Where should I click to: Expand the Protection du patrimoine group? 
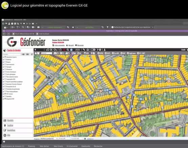point(3,89)
